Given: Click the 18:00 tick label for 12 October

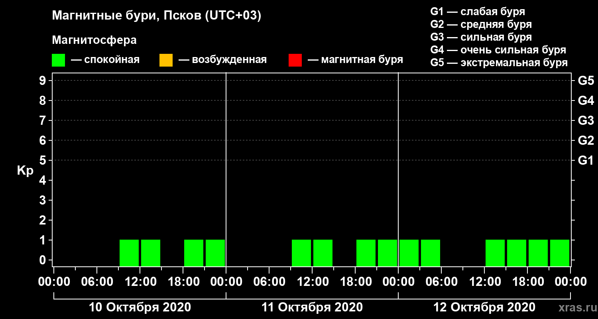Looking at the screenshot, I should coord(527,282).
